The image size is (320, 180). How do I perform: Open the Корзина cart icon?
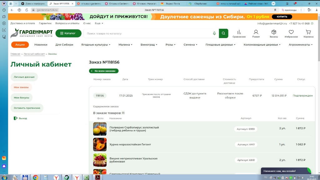pos(308,34)
